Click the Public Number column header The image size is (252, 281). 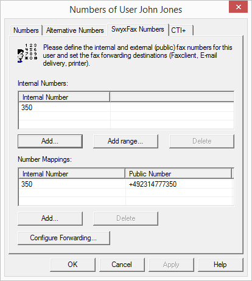tap(178, 174)
